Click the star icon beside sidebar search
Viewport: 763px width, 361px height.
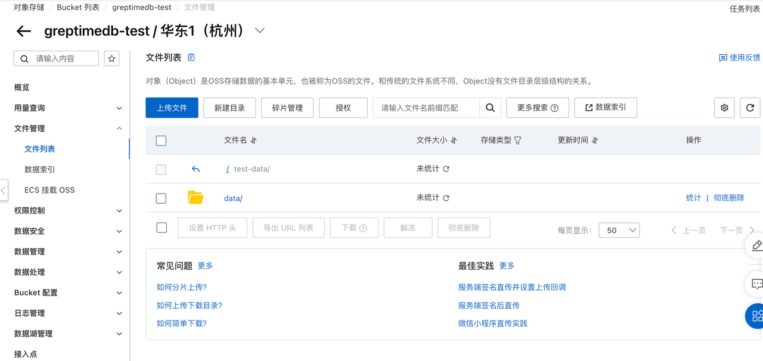pos(111,58)
